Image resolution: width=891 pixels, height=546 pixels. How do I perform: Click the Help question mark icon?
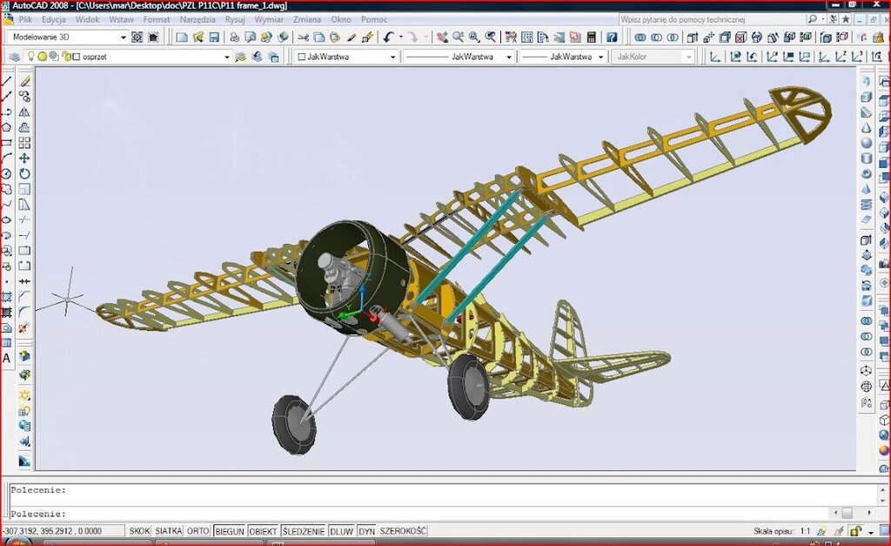point(612,37)
